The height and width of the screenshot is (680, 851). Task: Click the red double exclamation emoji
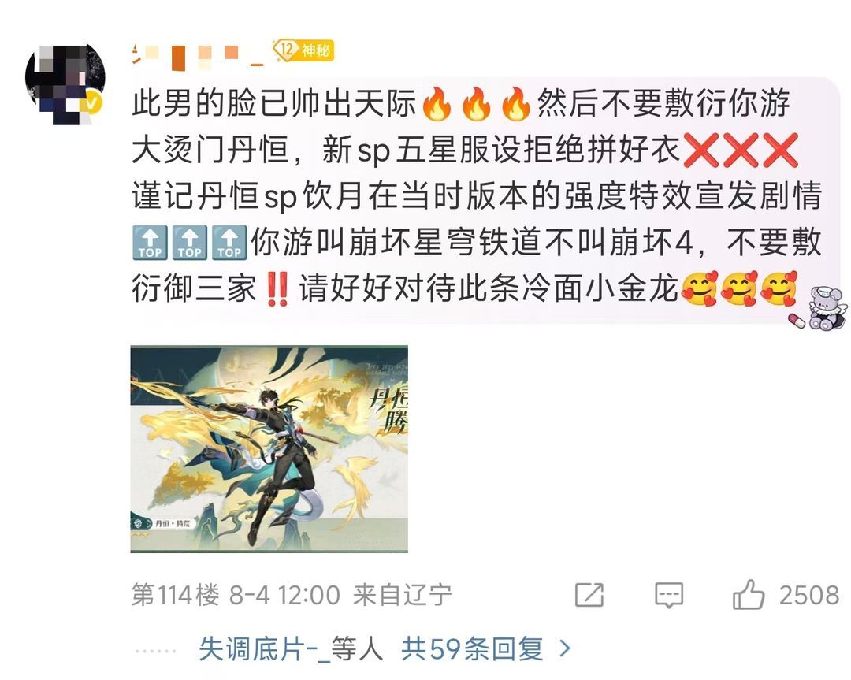277,288
